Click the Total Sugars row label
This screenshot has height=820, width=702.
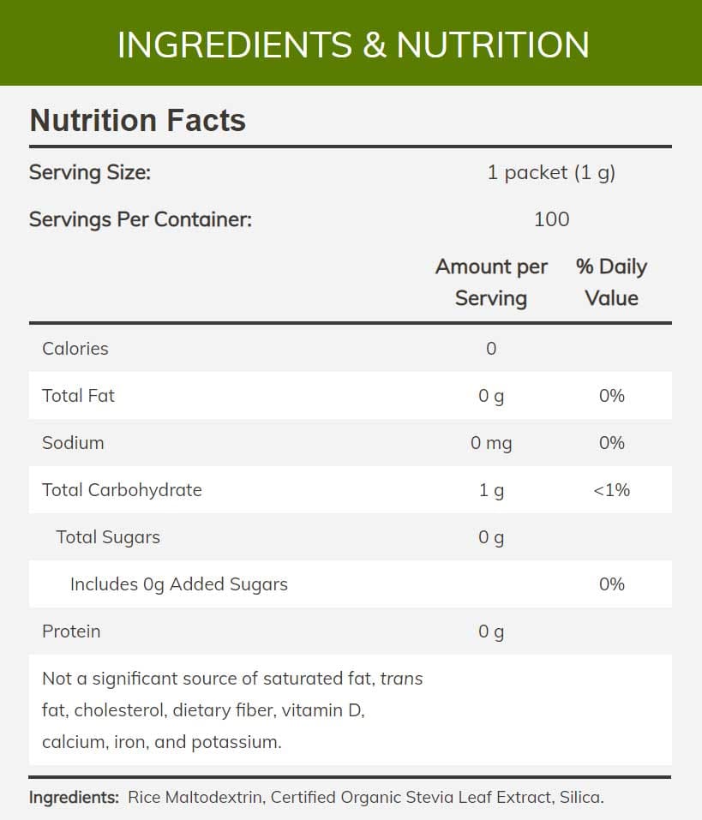[x=108, y=537]
